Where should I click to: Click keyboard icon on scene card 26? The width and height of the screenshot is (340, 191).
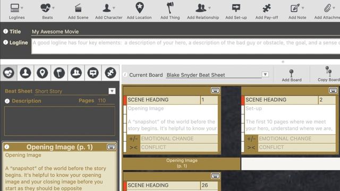215,176
